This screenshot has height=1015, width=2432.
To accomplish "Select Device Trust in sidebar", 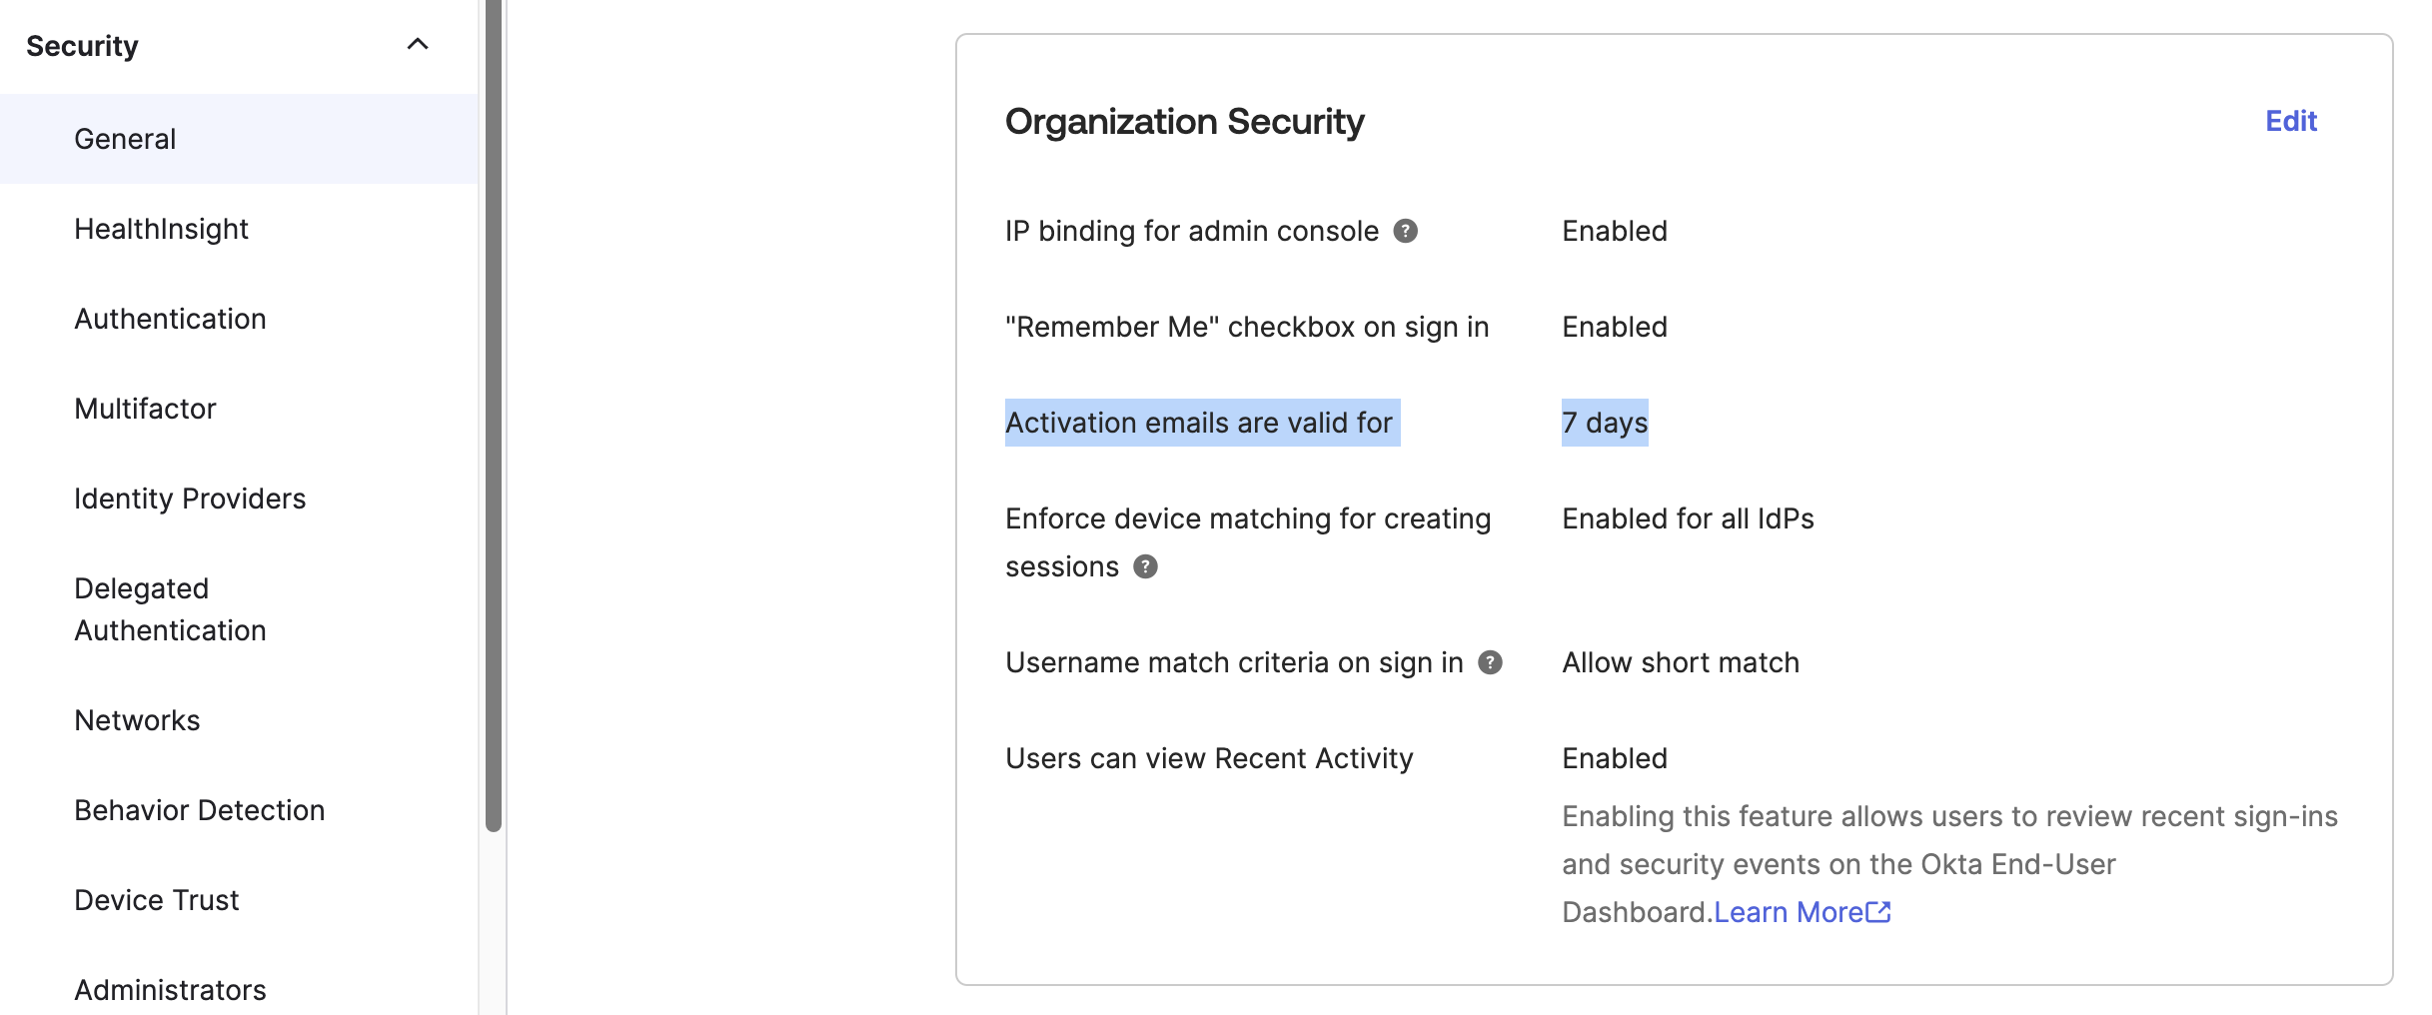I will tap(156, 899).
